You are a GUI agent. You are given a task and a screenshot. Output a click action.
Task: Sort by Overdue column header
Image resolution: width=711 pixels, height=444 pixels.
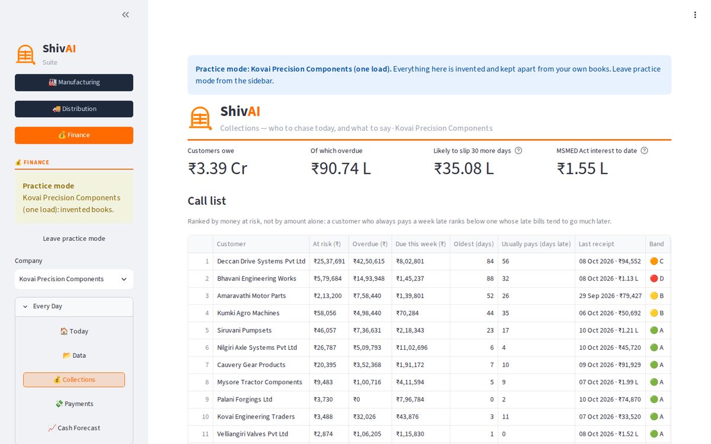point(370,244)
